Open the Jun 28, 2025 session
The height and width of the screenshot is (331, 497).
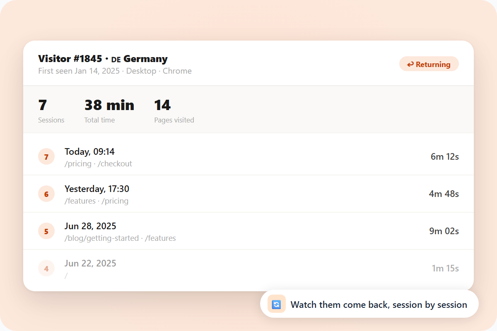pos(248,231)
